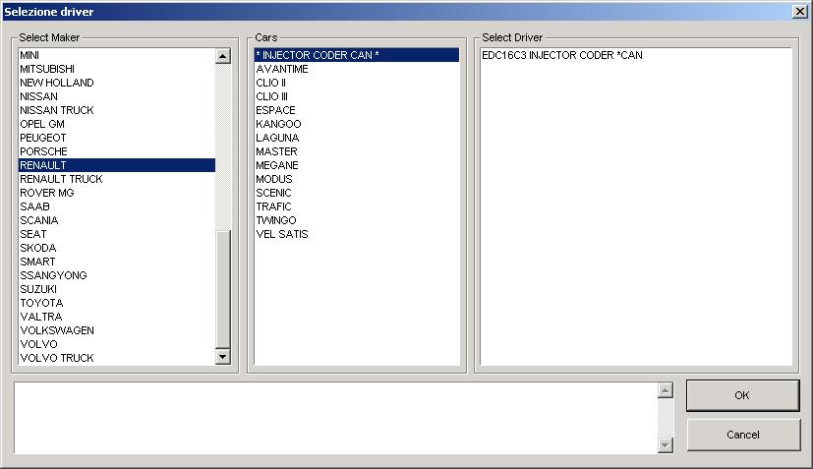
Task: Choose MASTER car model
Action: 357,151
